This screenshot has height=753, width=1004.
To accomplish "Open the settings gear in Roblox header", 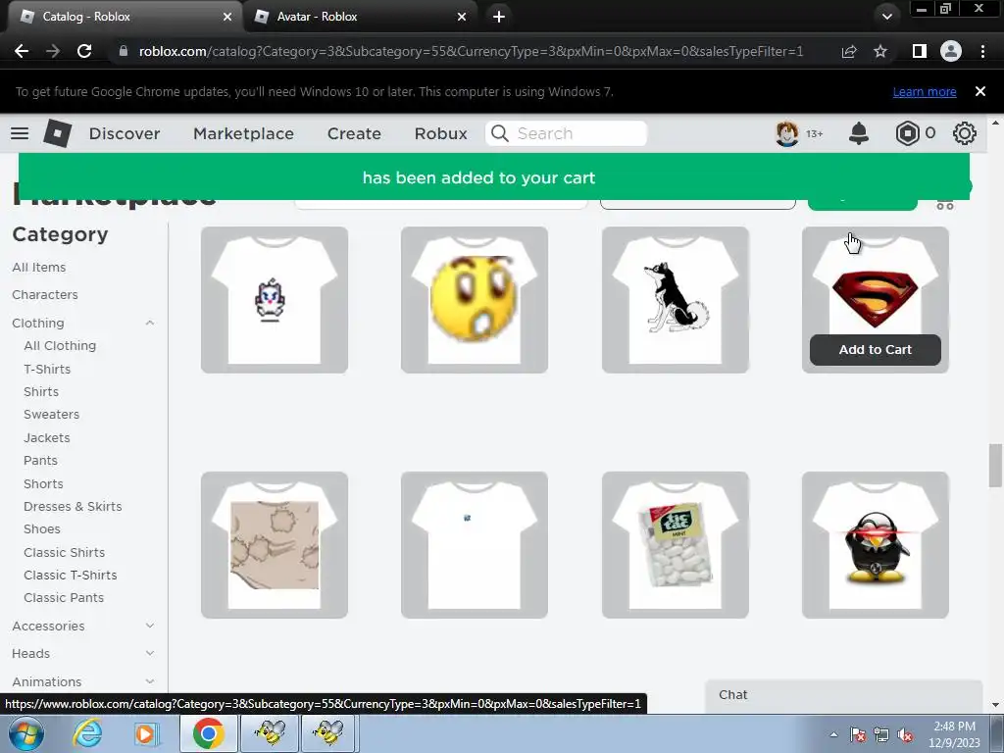I will 965,133.
